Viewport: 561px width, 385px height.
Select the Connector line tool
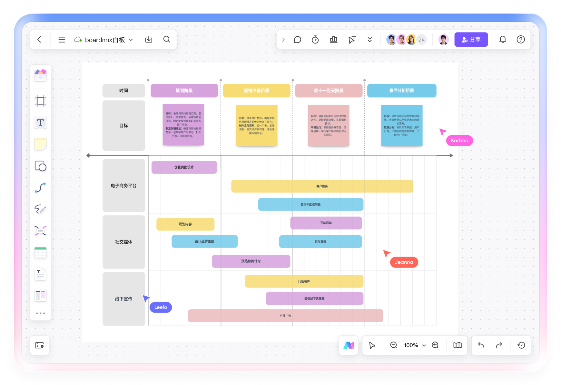pos(40,188)
